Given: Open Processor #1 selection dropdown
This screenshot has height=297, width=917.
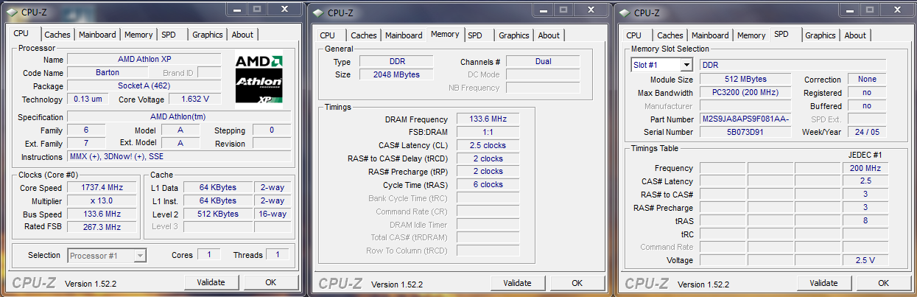Looking at the screenshot, I should (107, 256).
